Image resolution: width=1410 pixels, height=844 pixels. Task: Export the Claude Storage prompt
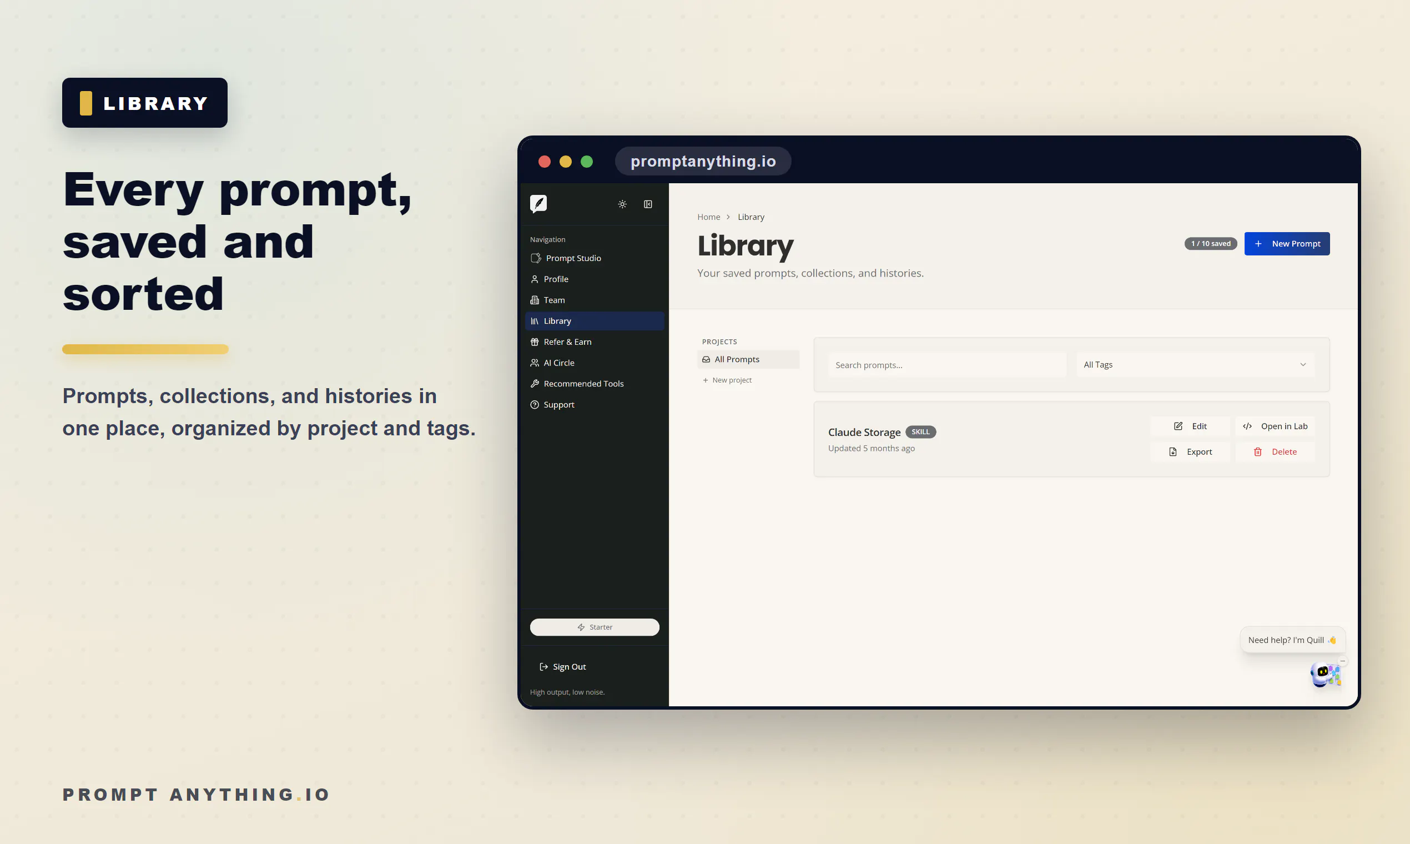pos(1190,451)
